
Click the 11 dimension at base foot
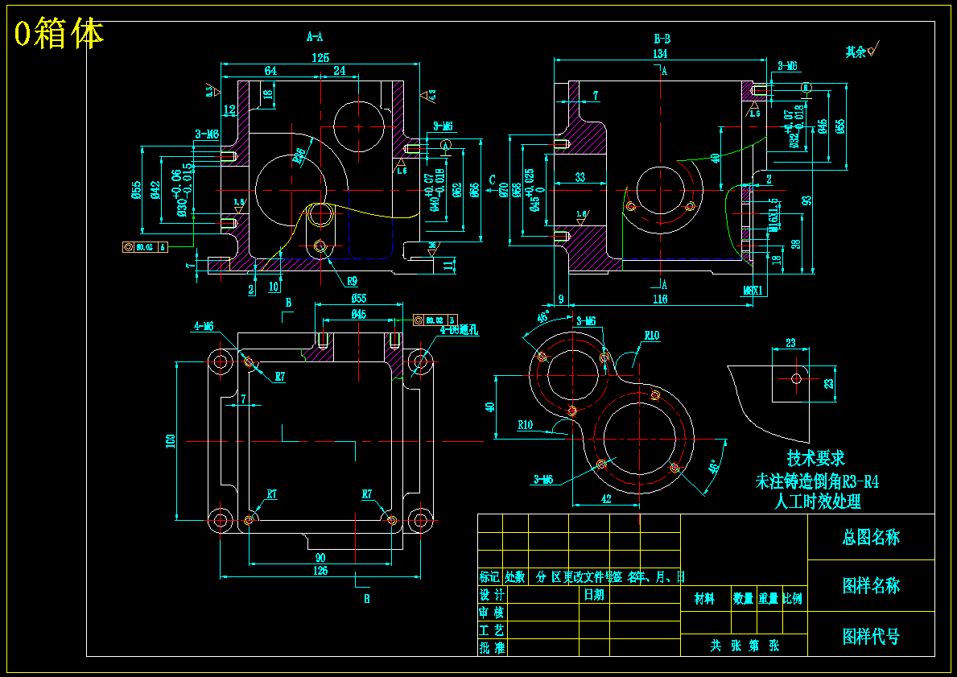448,265
